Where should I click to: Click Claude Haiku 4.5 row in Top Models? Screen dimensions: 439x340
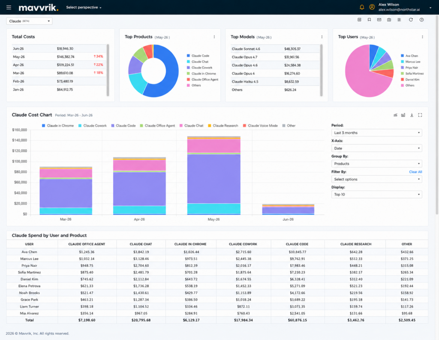tap(275, 82)
